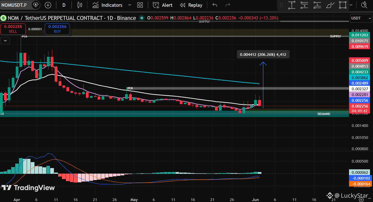Viewport: 373px width, 202px height.
Task: Click the green market status dot
Action: [142, 18]
